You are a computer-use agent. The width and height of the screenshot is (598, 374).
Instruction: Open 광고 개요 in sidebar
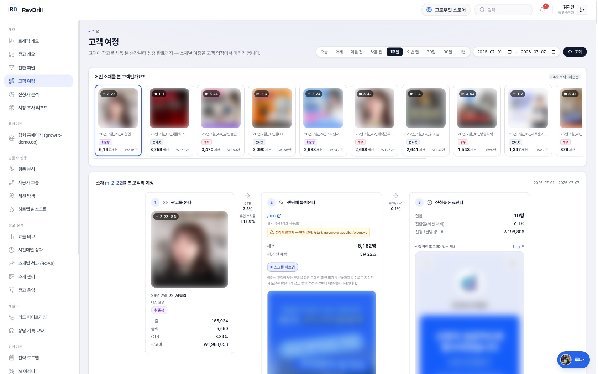pyautogui.click(x=38, y=54)
